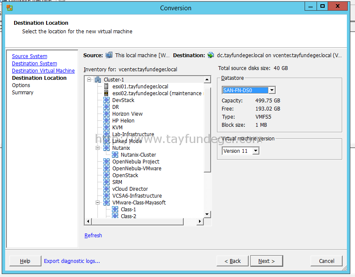Click inventory tree scroll left arrow
Image resolution: width=355 pixels, height=277 pixels.
pyautogui.click(x=88, y=222)
